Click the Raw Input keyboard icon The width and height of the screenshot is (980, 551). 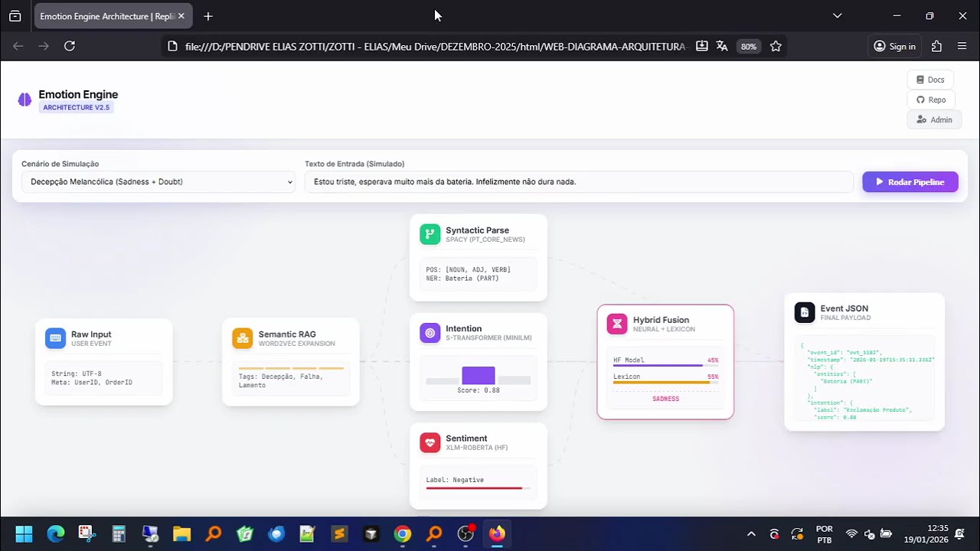pos(55,338)
